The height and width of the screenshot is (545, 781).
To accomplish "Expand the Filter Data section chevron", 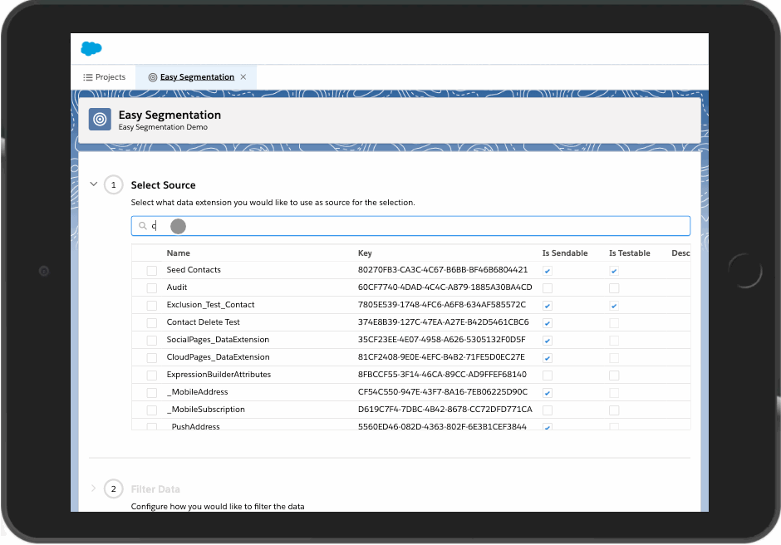I will pyautogui.click(x=93, y=489).
